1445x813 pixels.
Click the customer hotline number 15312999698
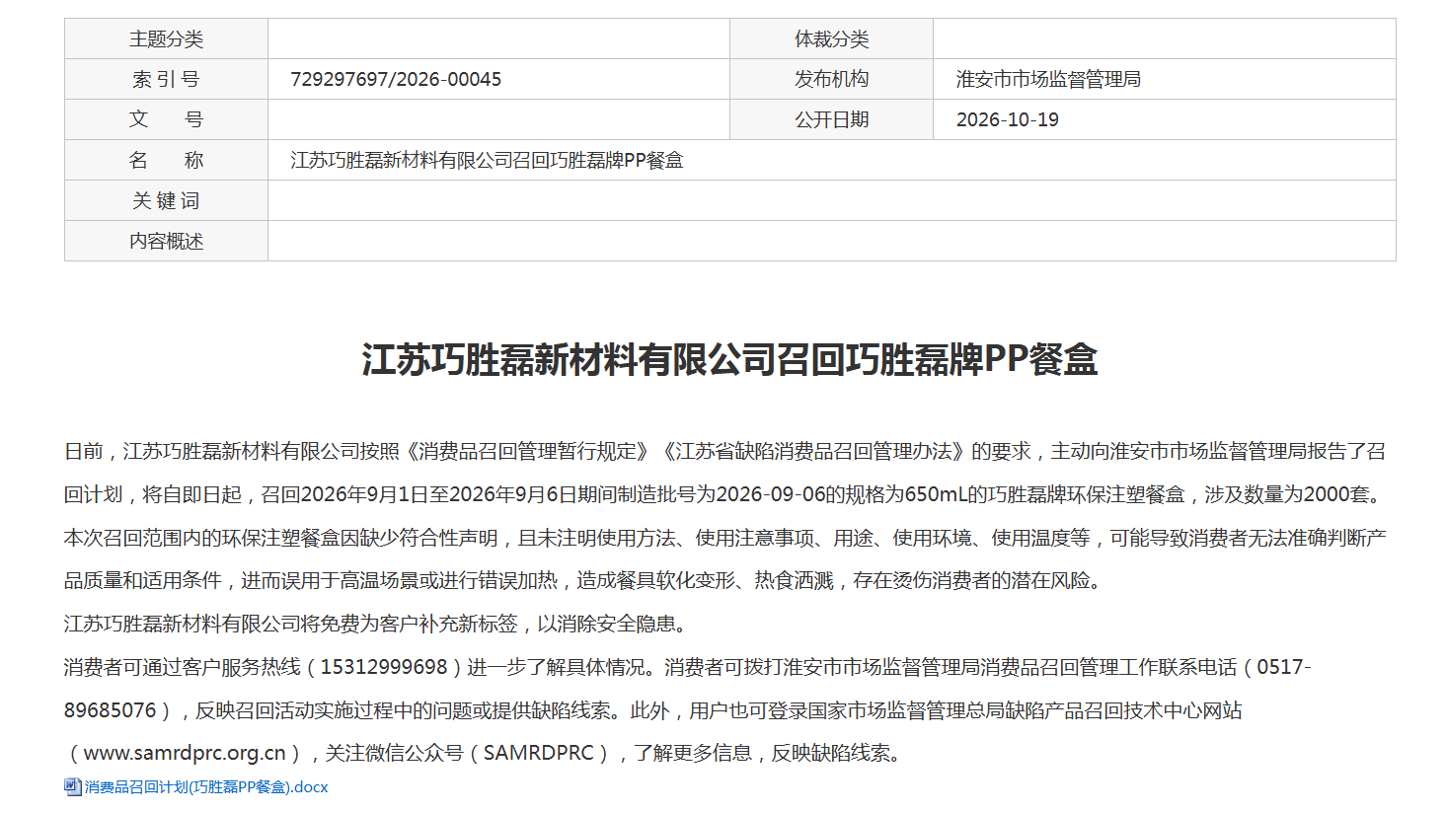[384, 667]
